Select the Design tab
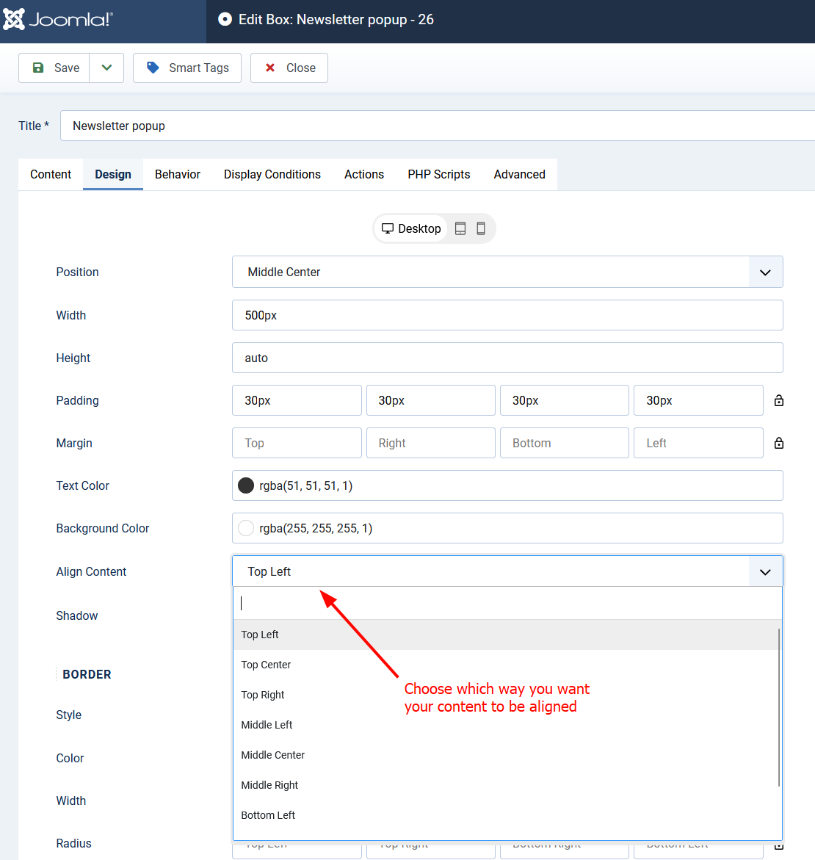 point(113,174)
